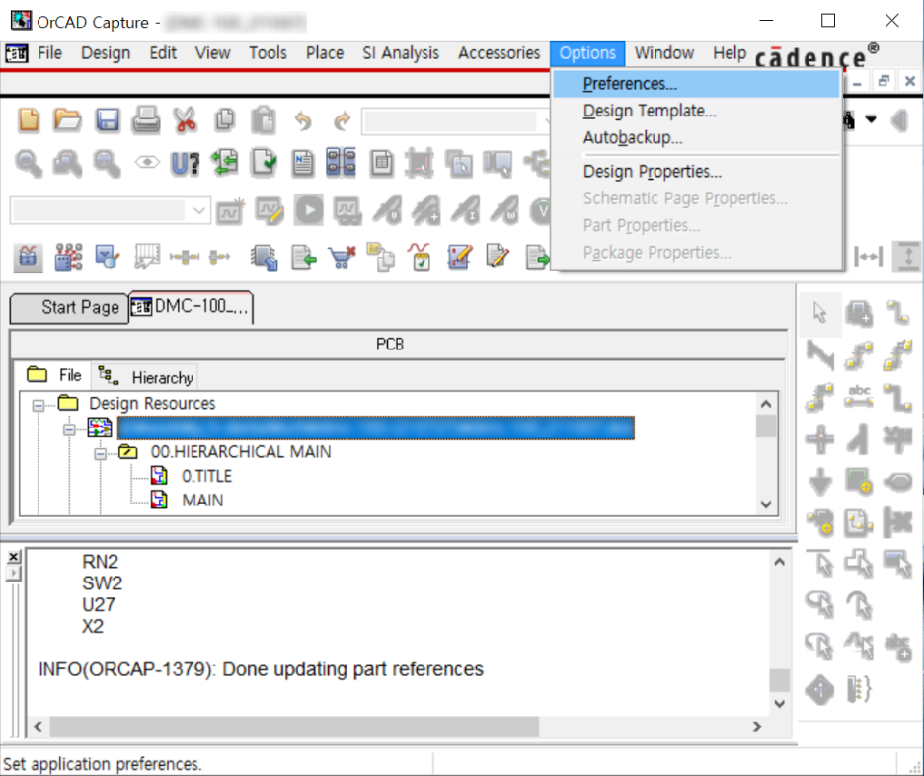The width and height of the screenshot is (924, 776).
Task: Collapse the Design Resources tree node
Action: click(38, 406)
